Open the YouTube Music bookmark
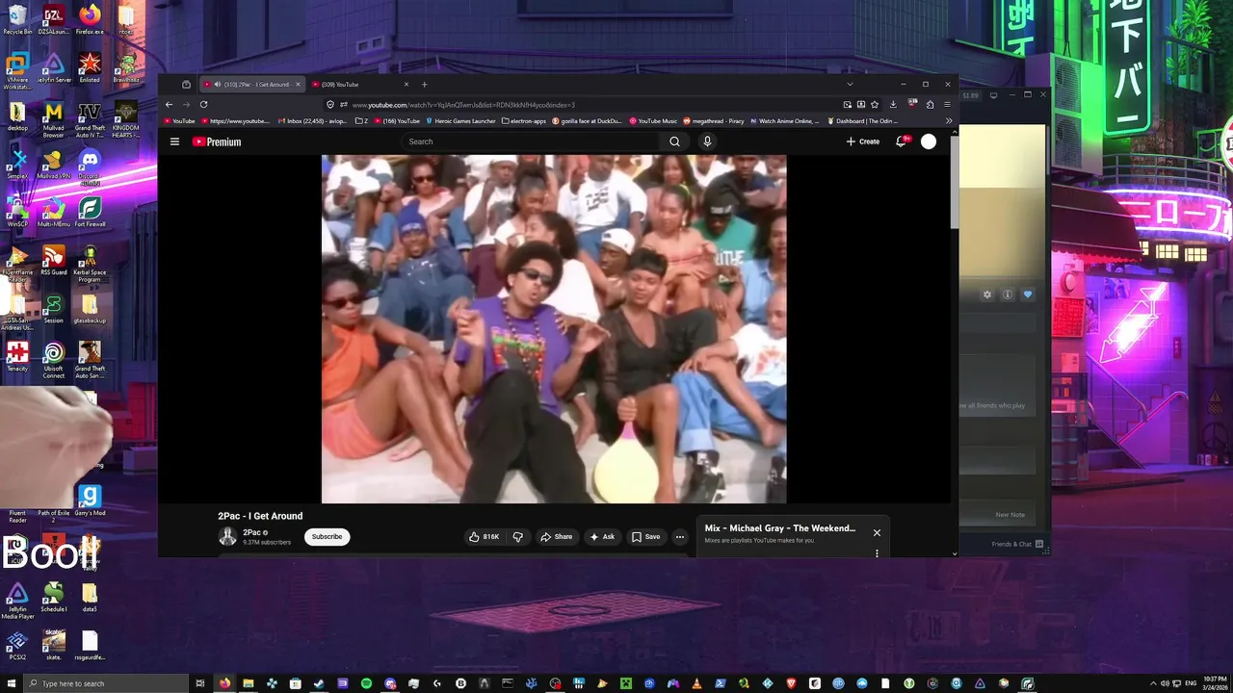The height and width of the screenshot is (693, 1233). [653, 121]
